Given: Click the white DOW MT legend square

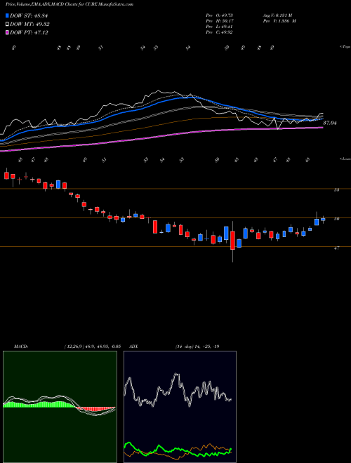Looking at the screenshot, I should (x=7, y=25).
